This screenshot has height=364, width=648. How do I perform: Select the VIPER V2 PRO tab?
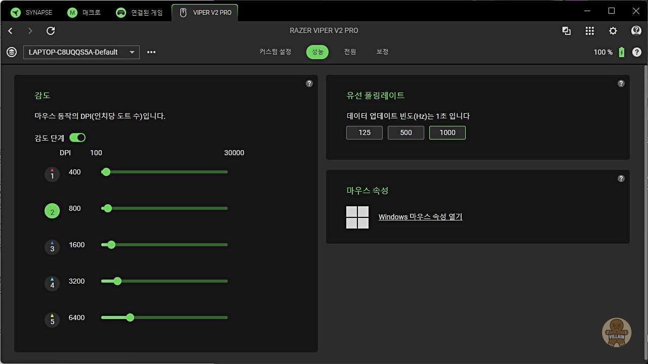pos(205,13)
